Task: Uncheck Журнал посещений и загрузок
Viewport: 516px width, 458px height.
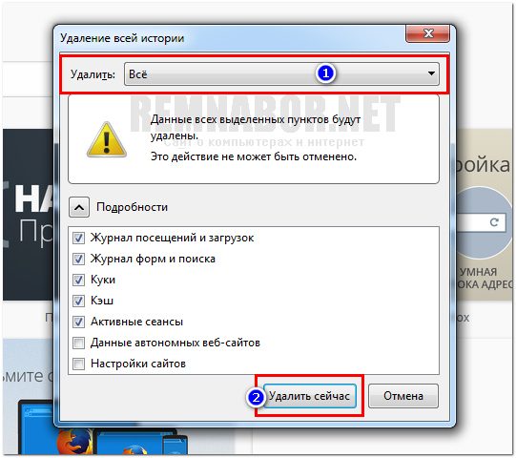Action: coord(78,238)
